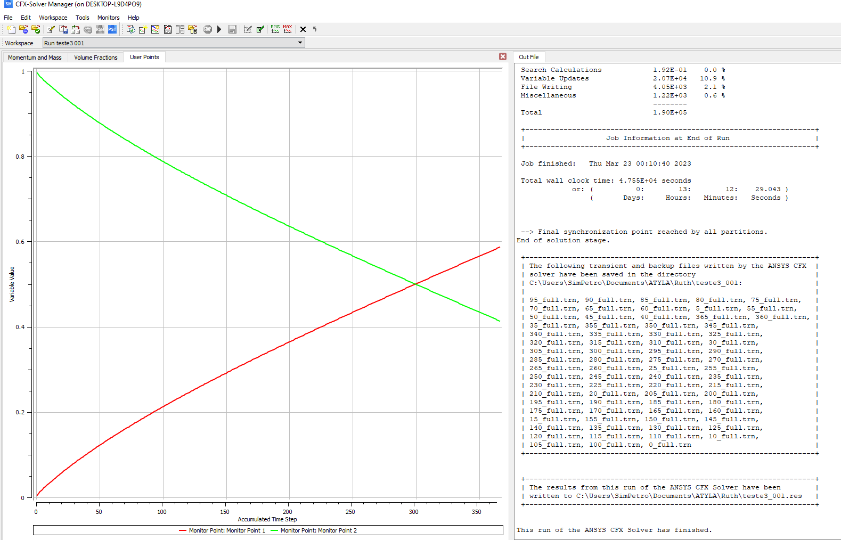Switch residual mode to MAX
This screenshot has width=841, height=540.
[x=288, y=29]
